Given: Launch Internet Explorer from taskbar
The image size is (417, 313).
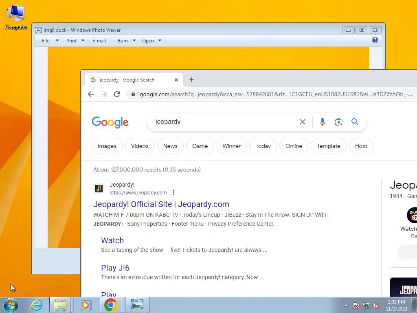Looking at the screenshot, I should click(x=36, y=305).
